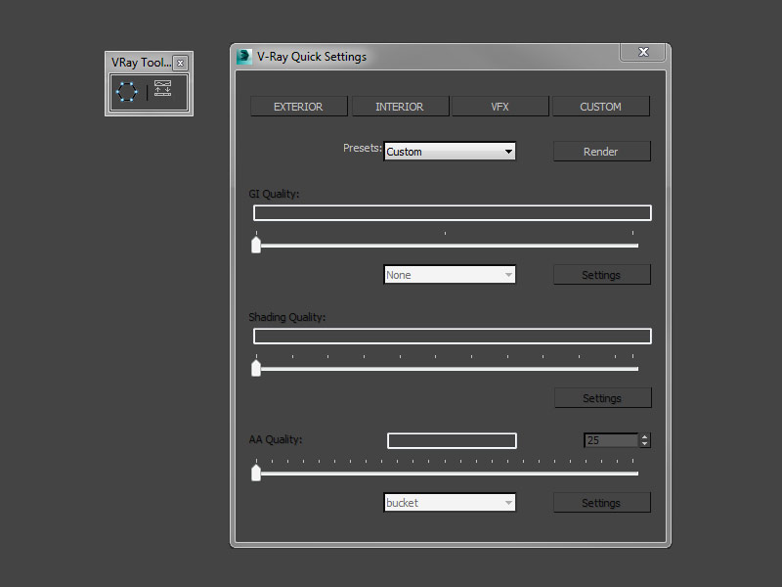The image size is (782, 587).
Task: Increase AA value with spinner up arrow
Action: click(x=645, y=436)
